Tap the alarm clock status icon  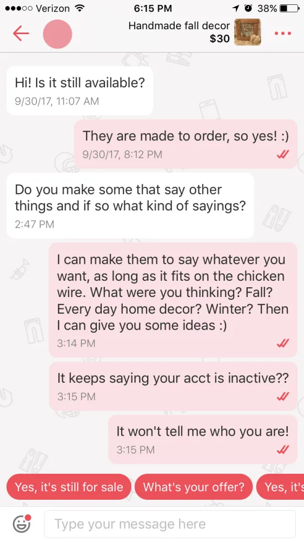[x=248, y=8]
